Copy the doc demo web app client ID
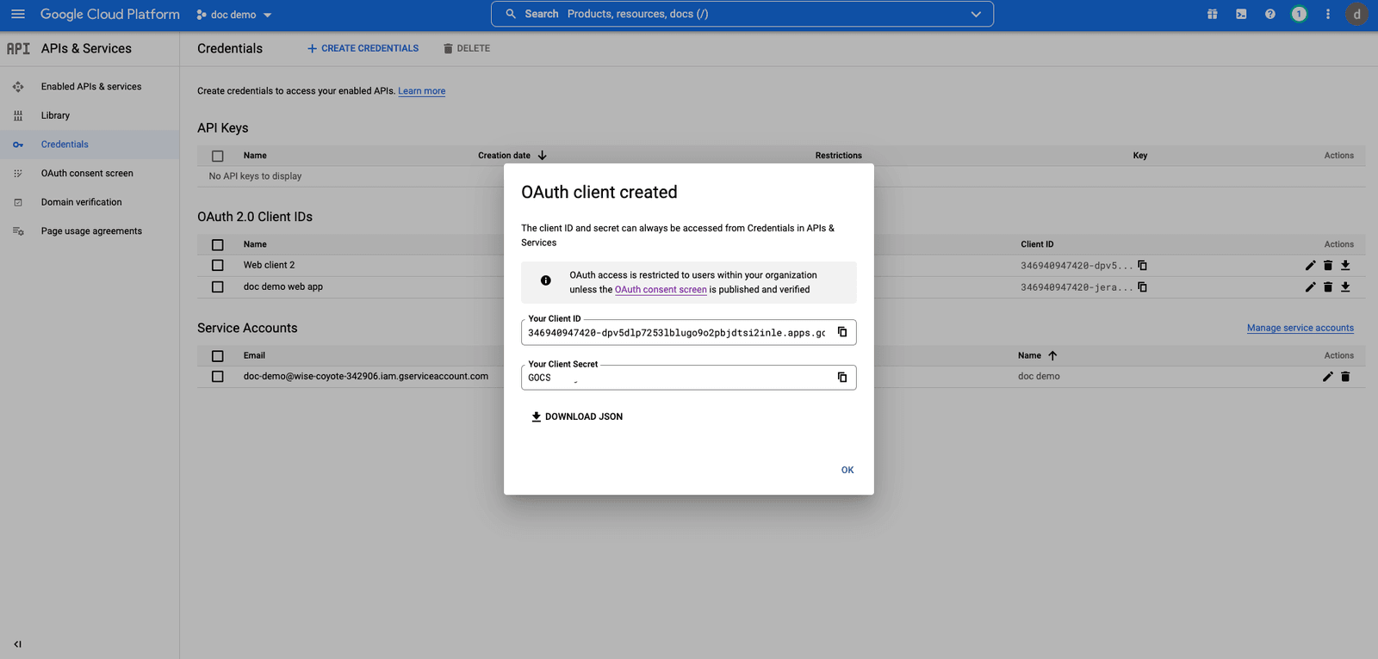 click(1142, 286)
